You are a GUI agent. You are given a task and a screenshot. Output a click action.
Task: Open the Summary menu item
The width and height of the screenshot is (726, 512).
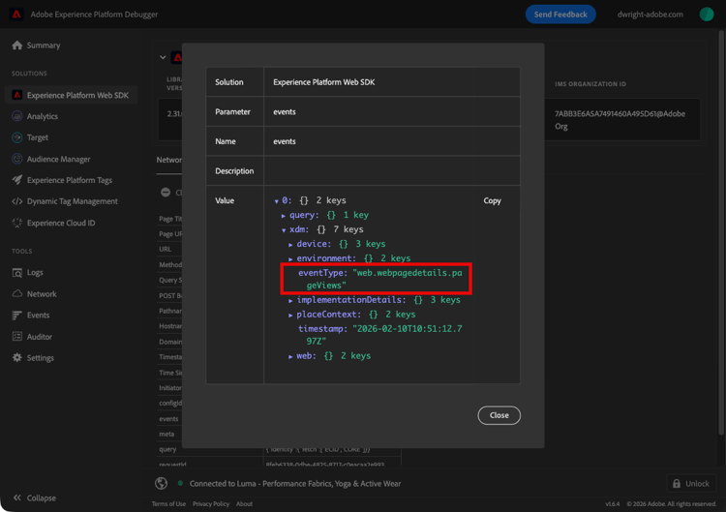click(x=44, y=45)
